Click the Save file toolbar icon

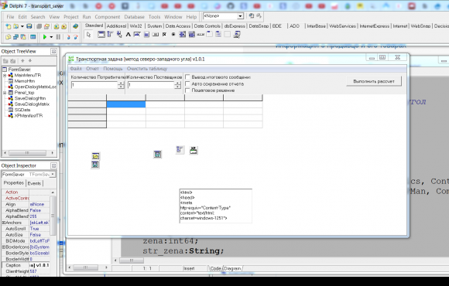[x=29, y=26]
